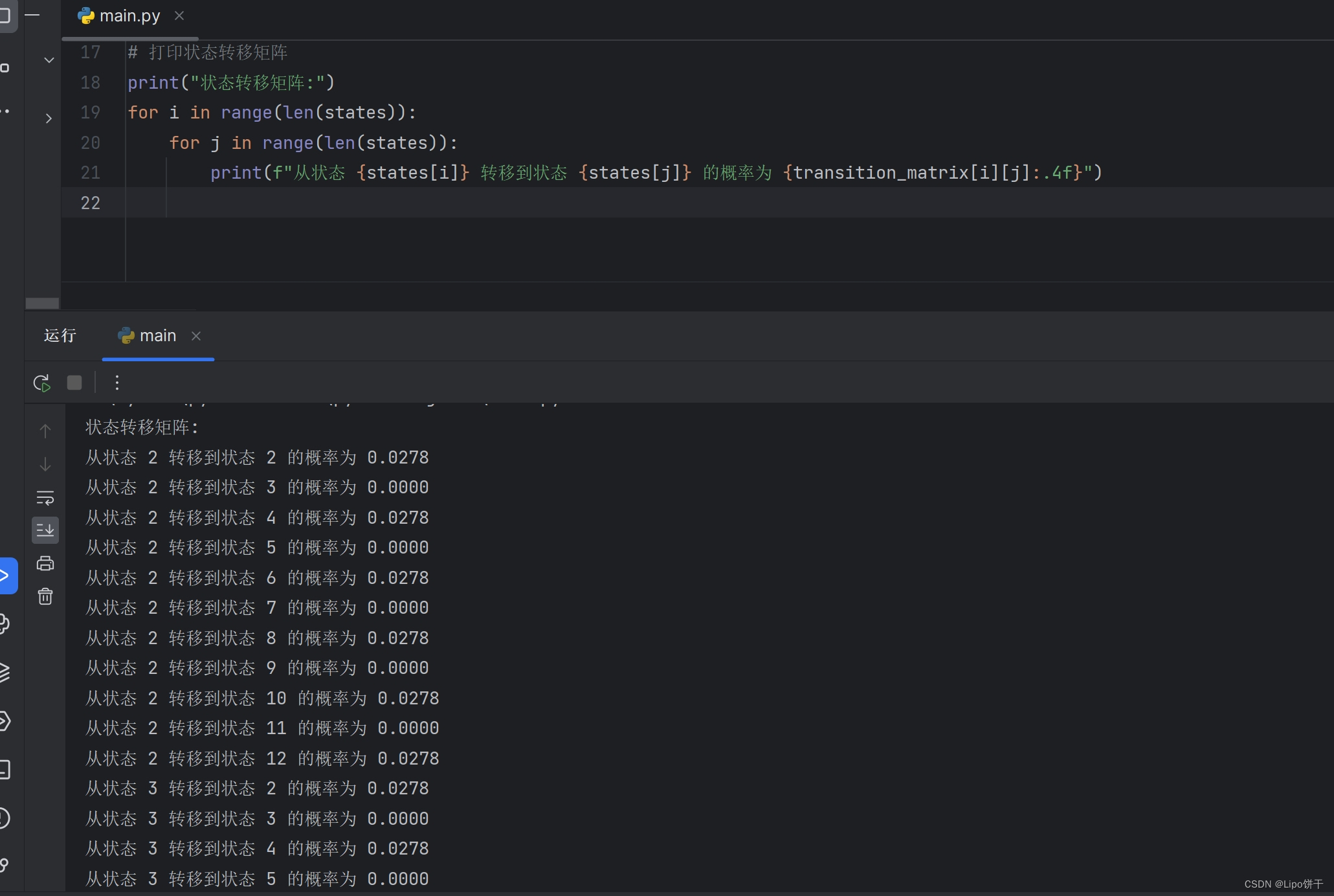
Task: Click the print console output icon
Action: [x=45, y=563]
